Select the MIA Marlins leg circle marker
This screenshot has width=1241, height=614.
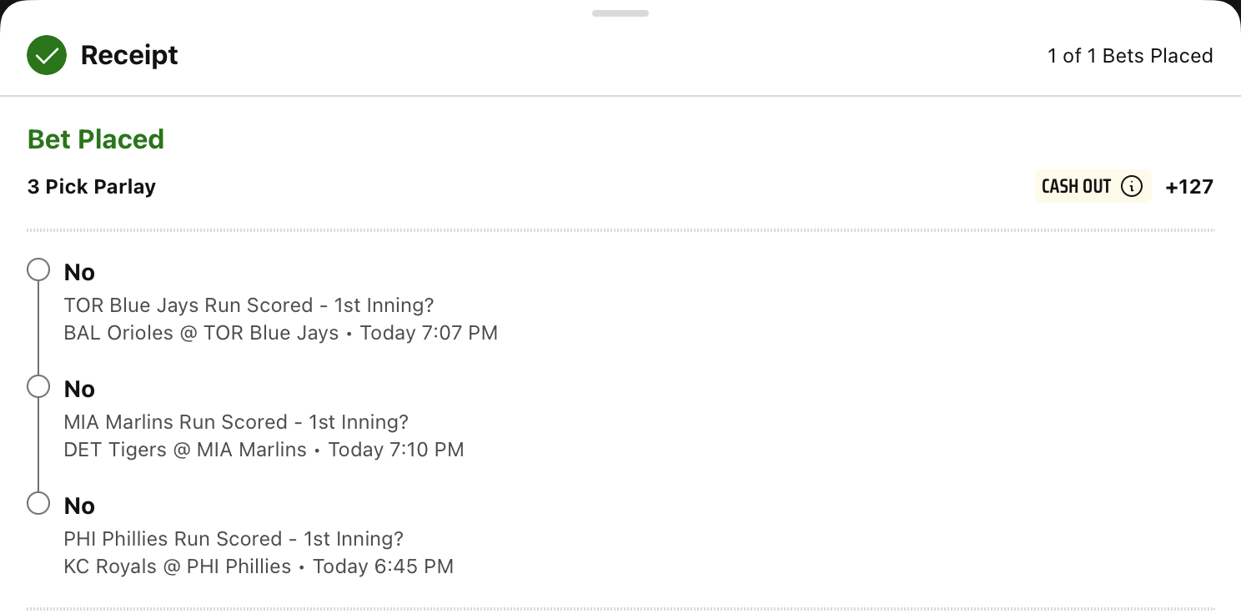38,387
